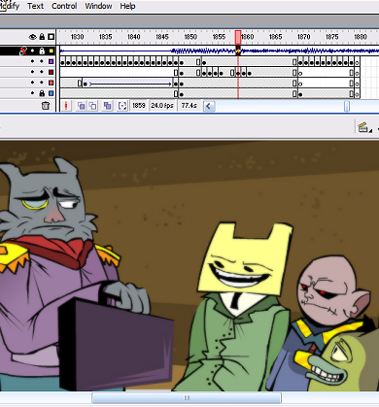
Task: Unlock the yellow sound layer padlock
Action: [x=42, y=51]
